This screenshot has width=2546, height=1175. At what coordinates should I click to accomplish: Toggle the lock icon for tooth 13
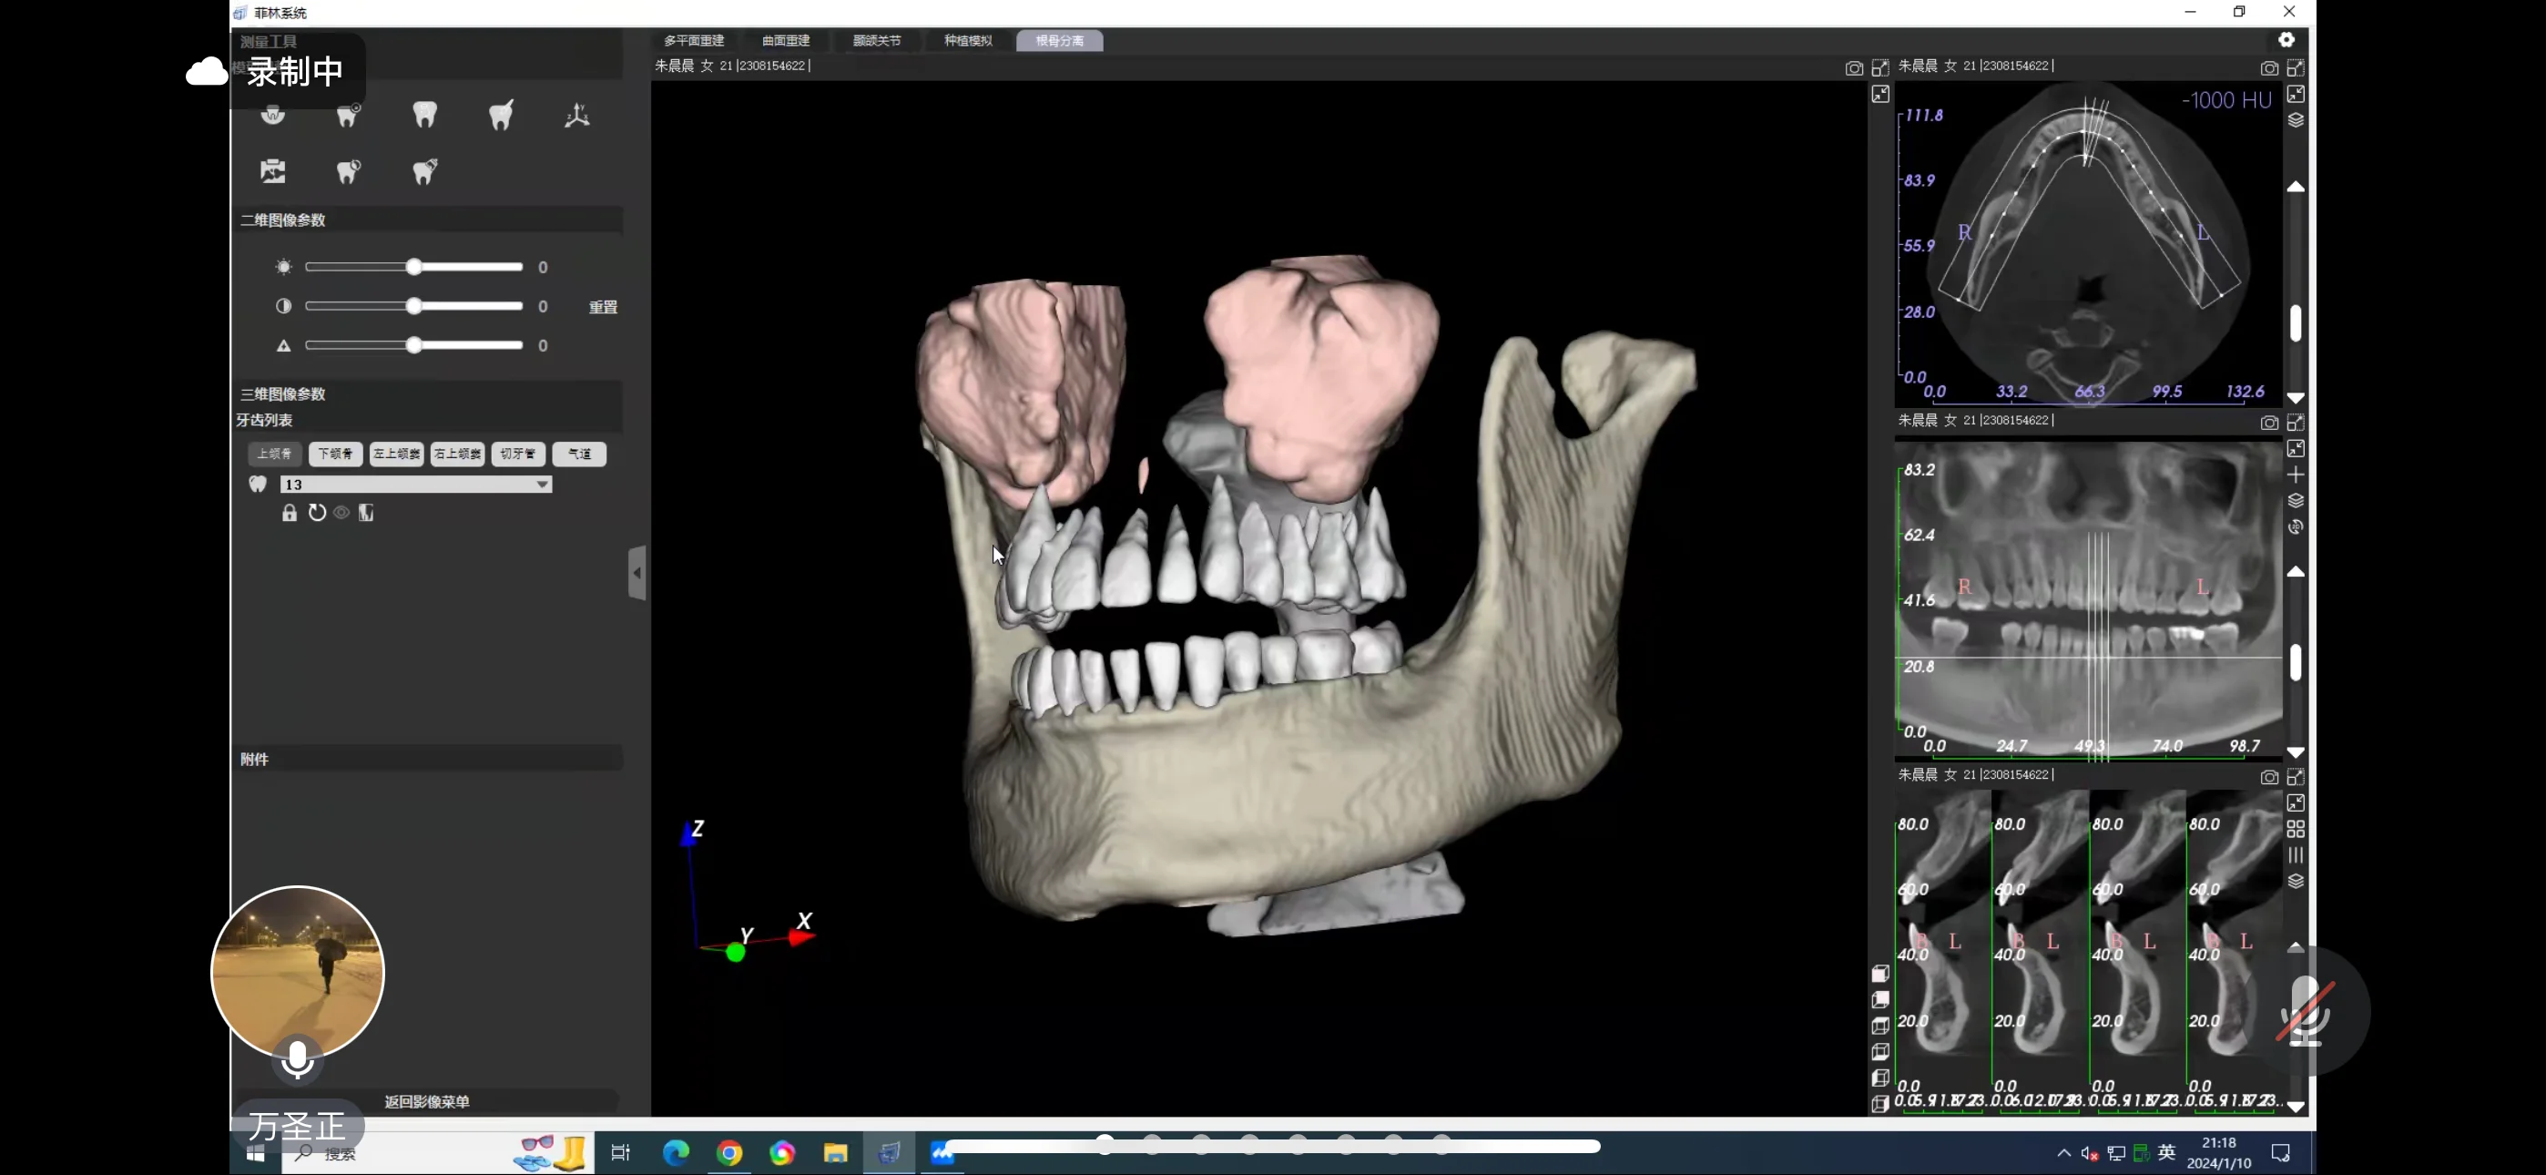coord(289,512)
